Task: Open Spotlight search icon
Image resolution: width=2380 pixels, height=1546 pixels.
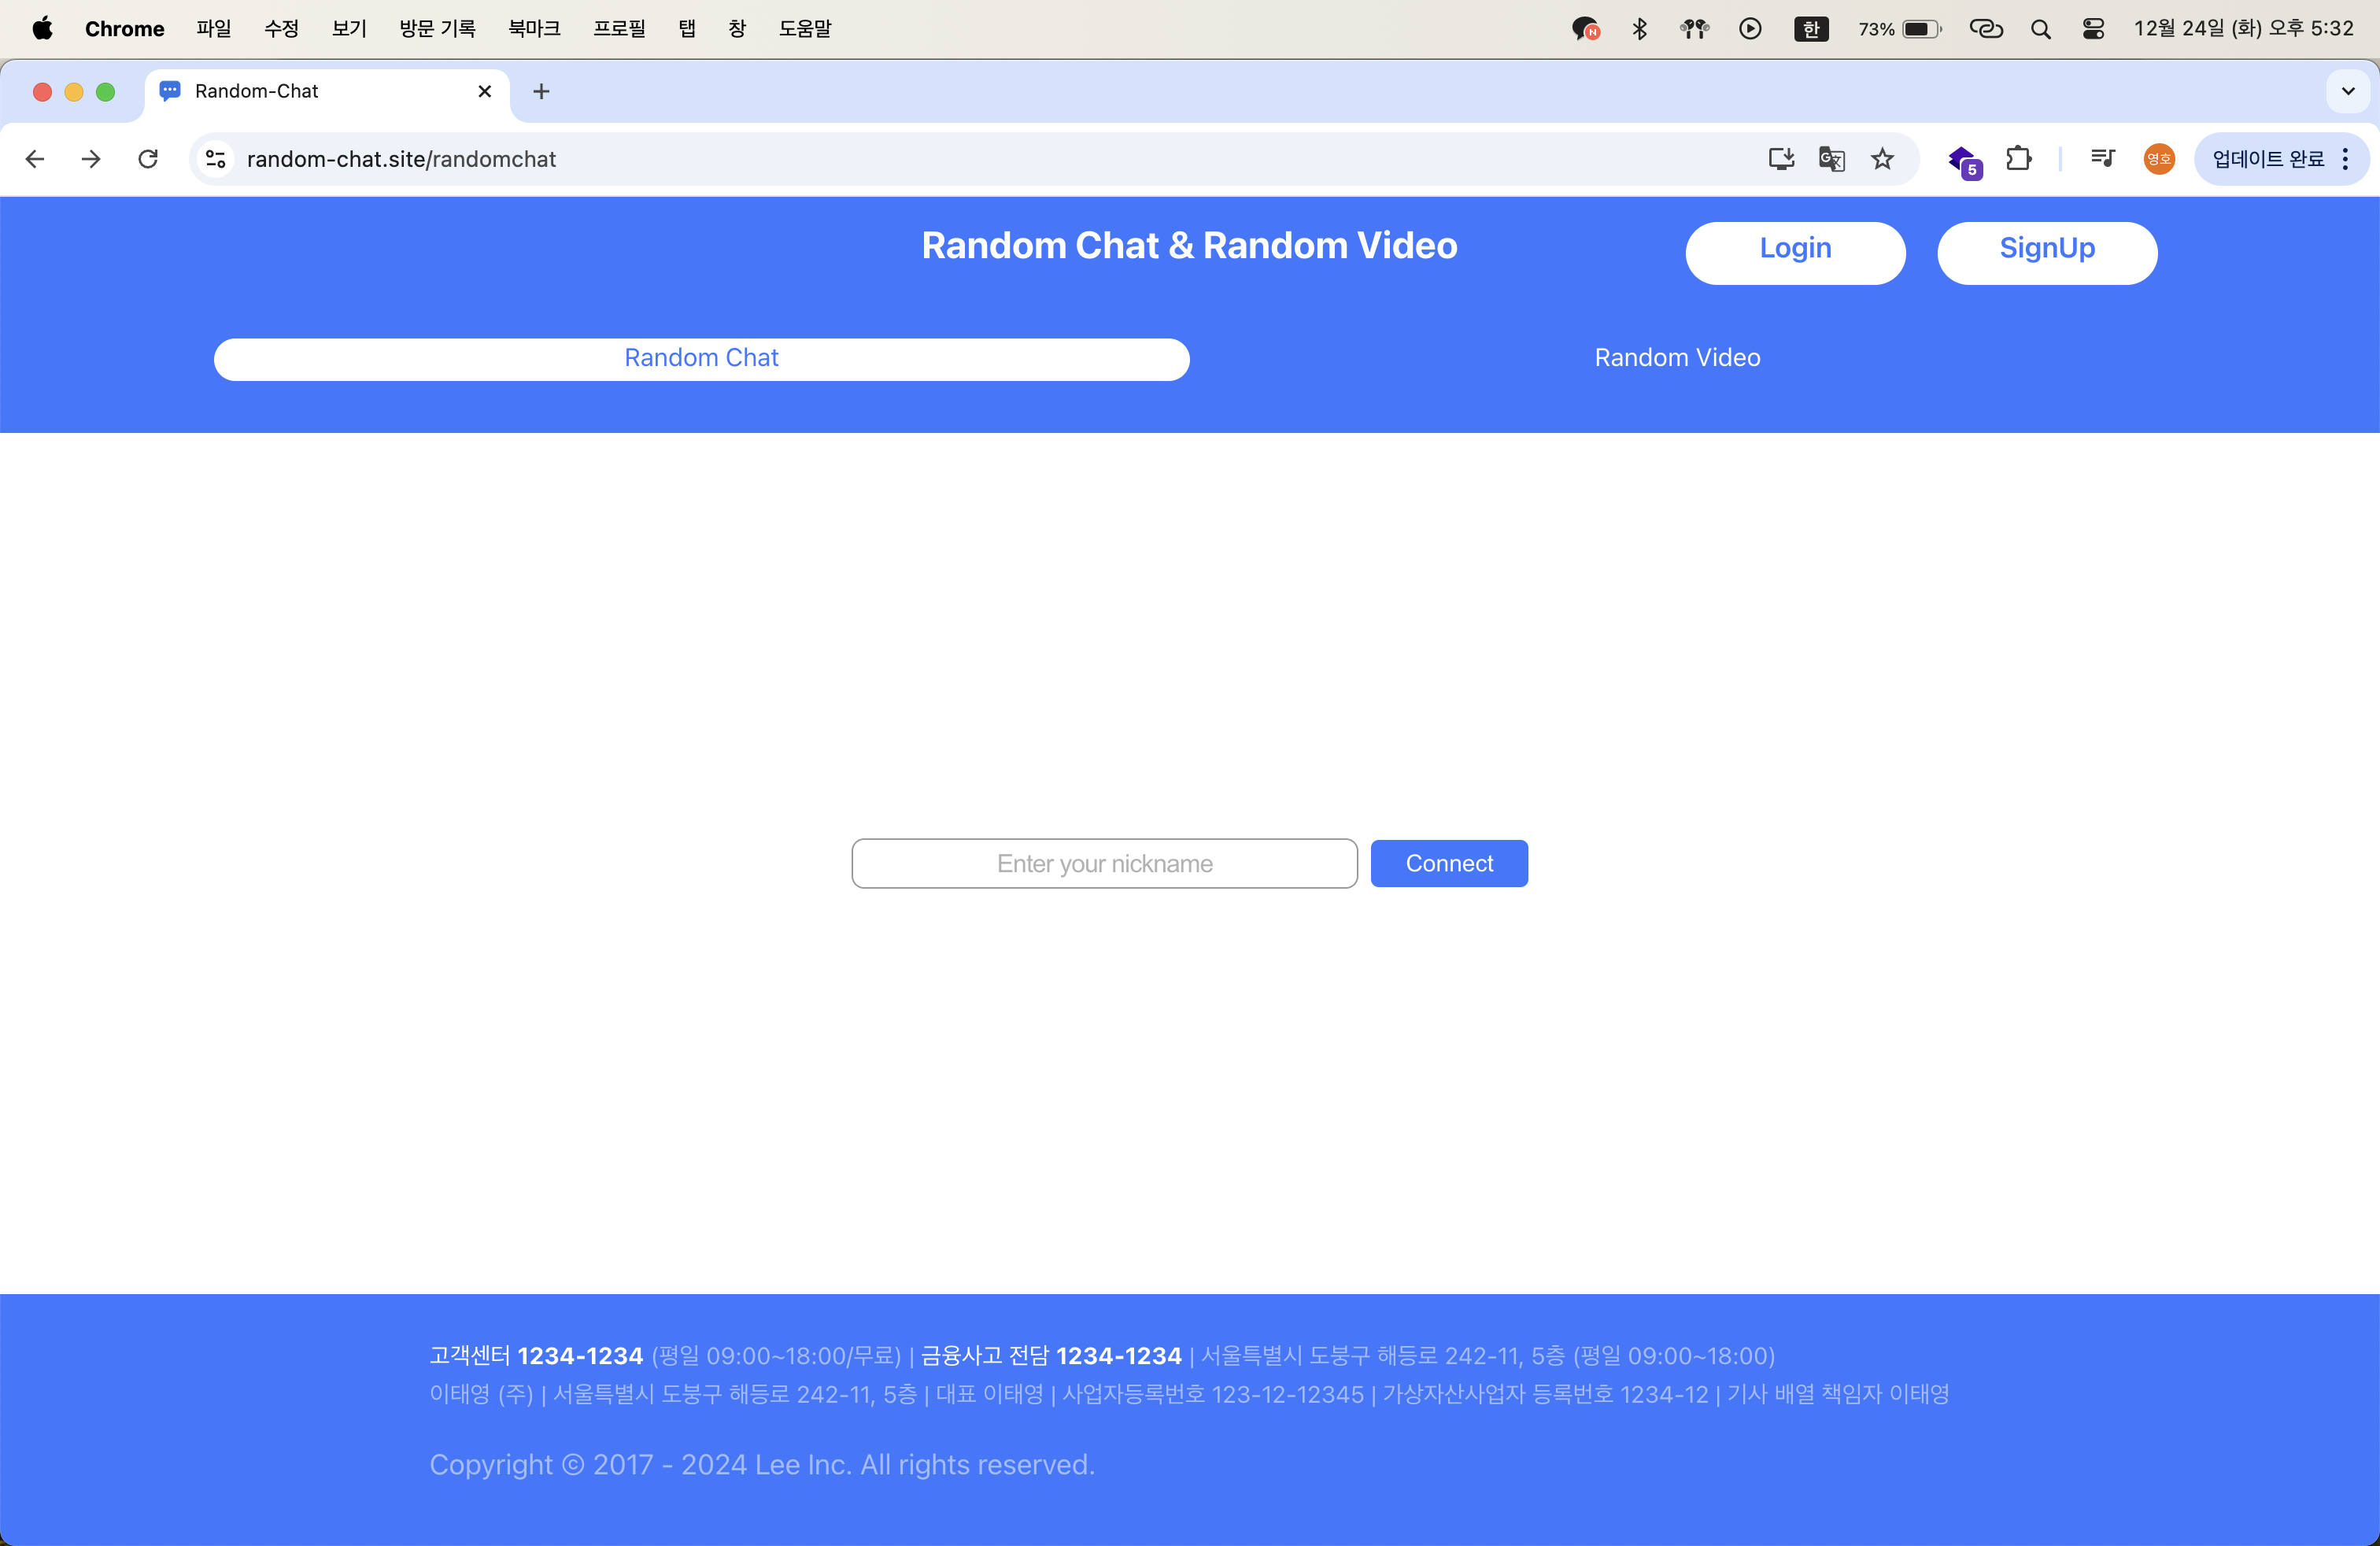Action: (2041, 29)
